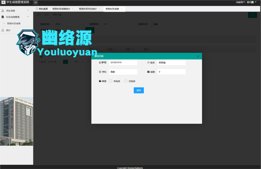
Task: Click the hamburger menu icon beside the title
Action: click(35, 2)
